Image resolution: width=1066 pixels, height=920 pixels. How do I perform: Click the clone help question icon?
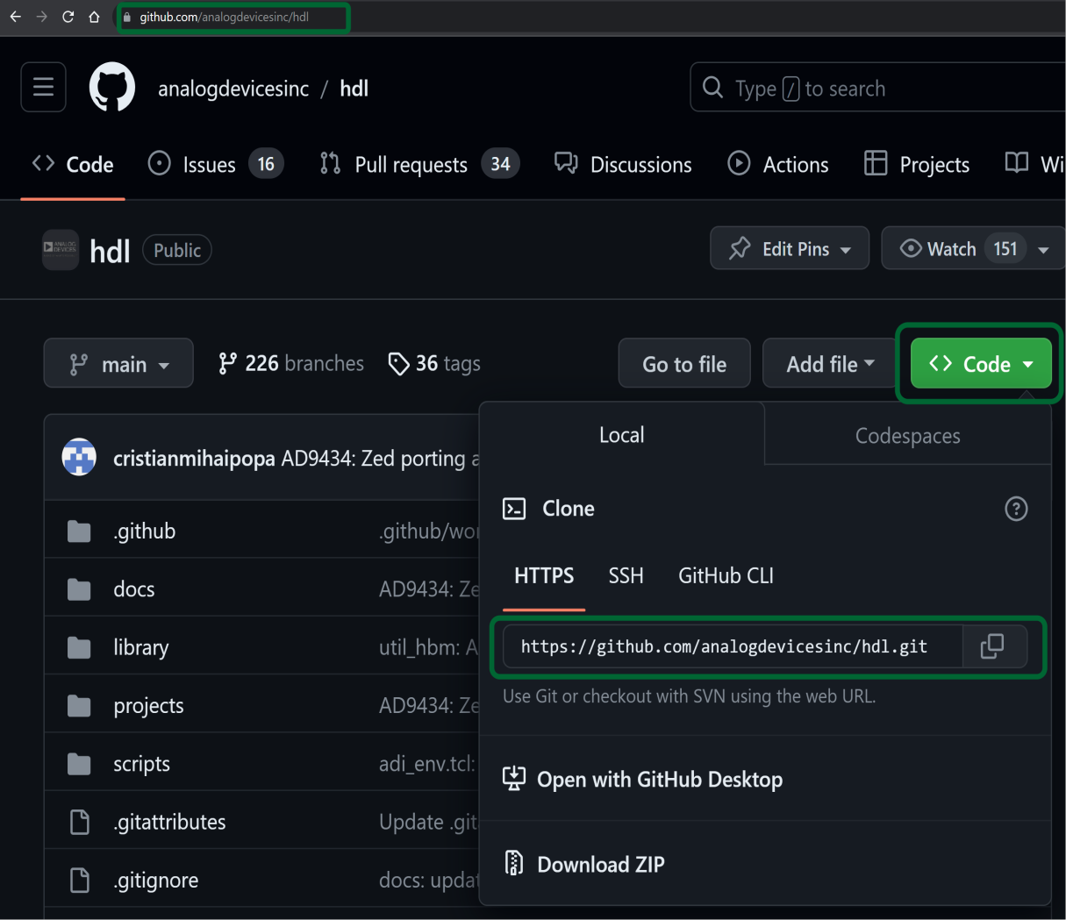pos(1016,509)
